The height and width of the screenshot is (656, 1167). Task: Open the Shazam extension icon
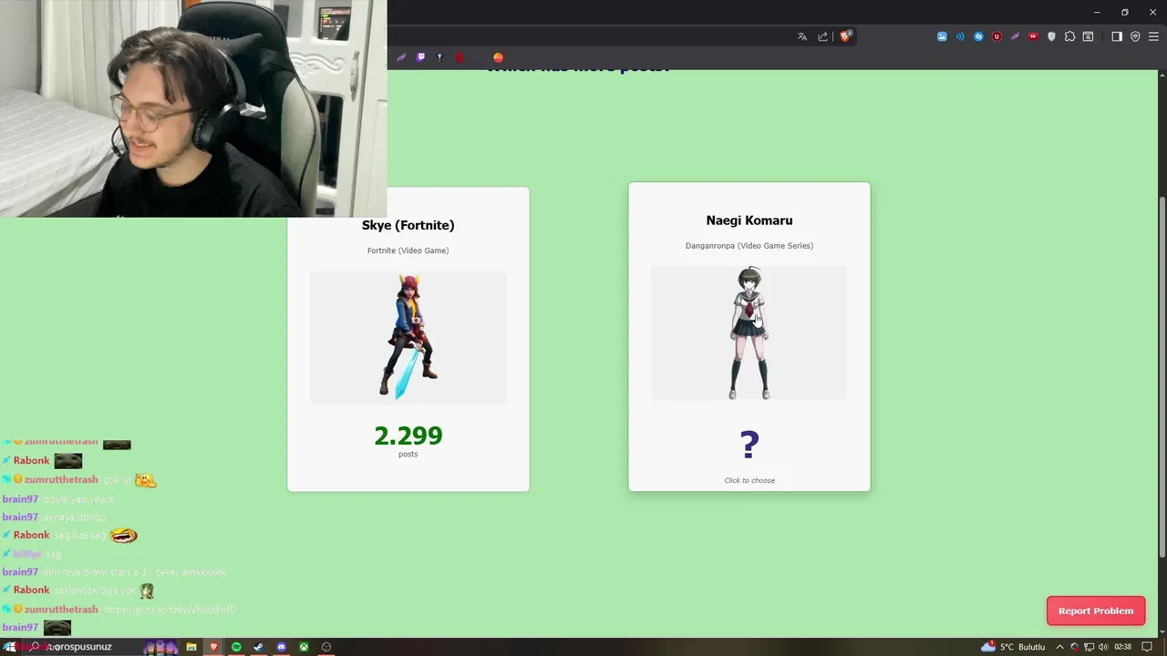[x=978, y=36]
